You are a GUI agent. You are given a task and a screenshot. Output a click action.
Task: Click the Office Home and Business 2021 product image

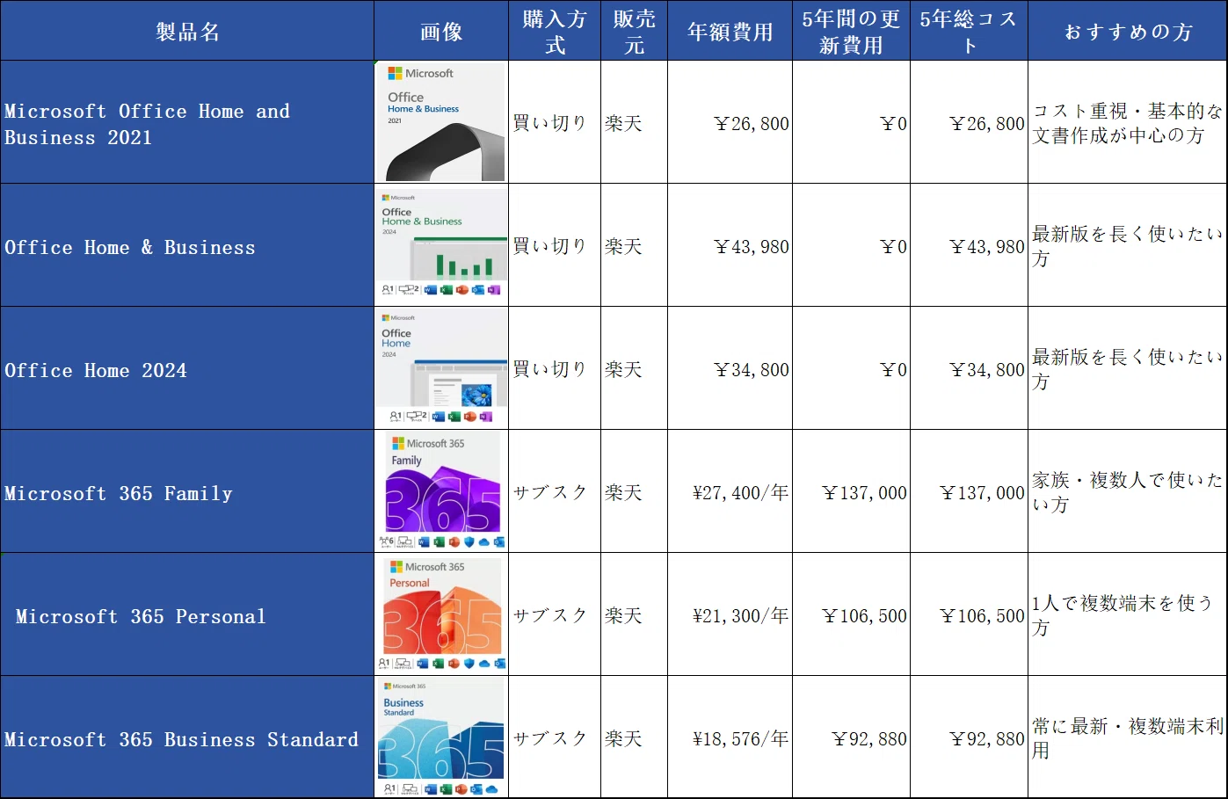click(x=442, y=122)
